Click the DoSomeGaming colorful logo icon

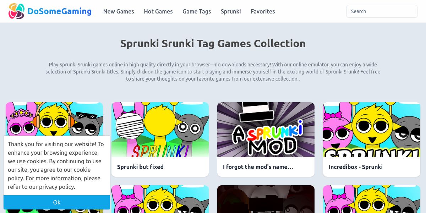click(x=17, y=11)
